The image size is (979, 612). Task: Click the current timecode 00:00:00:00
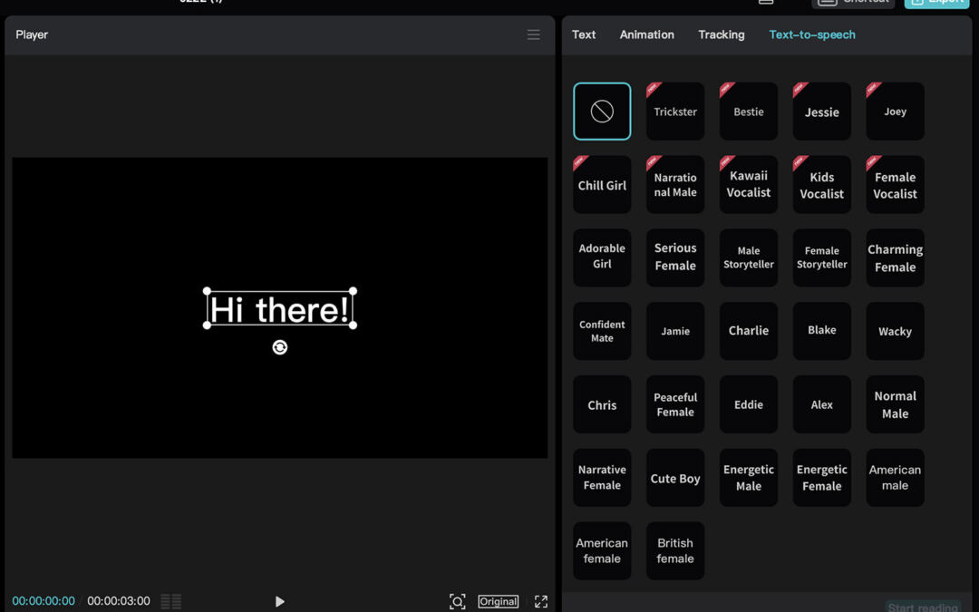(44, 601)
